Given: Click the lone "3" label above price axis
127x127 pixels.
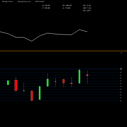Looking at the screenshot, I should pos(121,53).
